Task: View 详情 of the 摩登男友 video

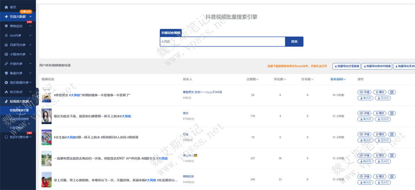Action: tap(365, 92)
